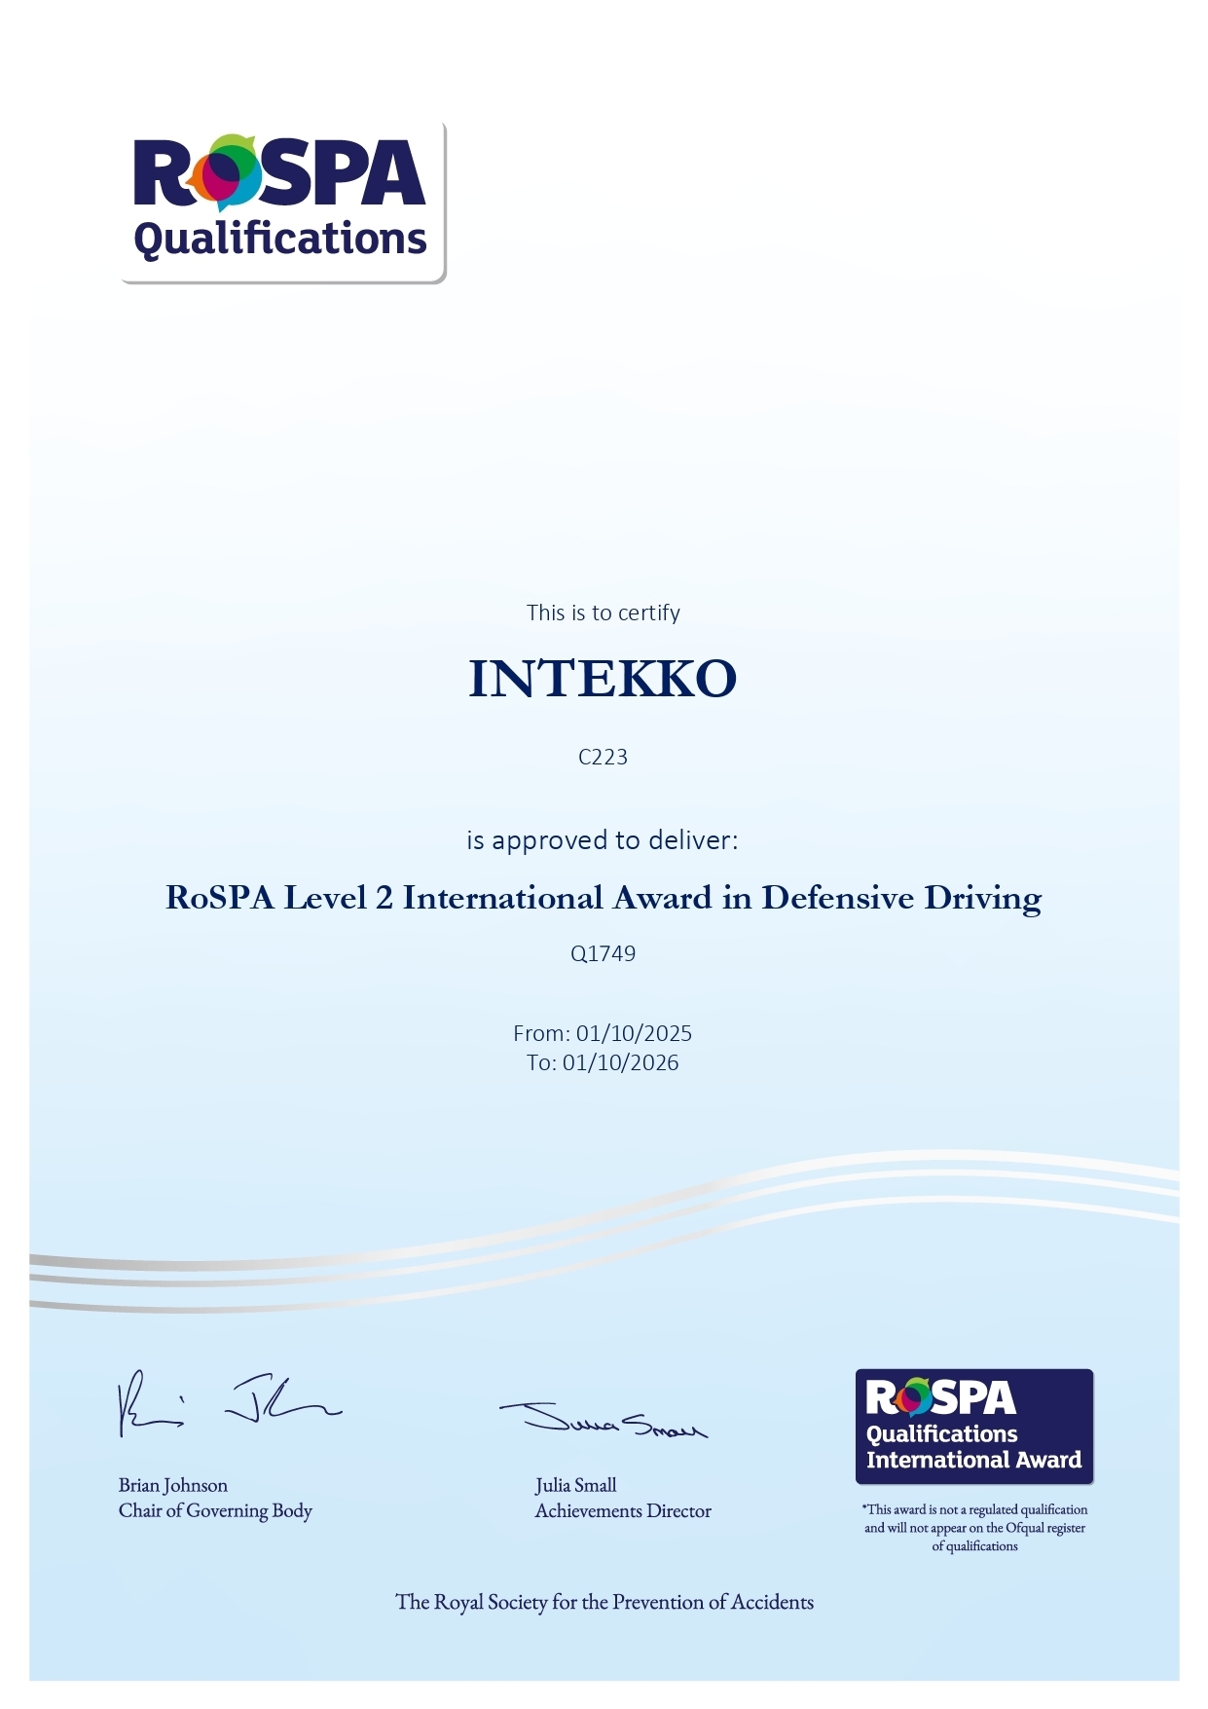Click the 'This is to certify' text
Viewport: 1208px width, 1709px height.
[x=603, y=613]
